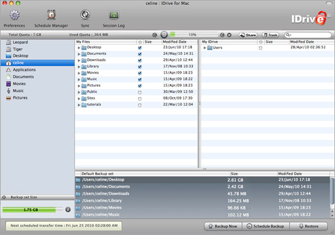The image size is (335, 235).
Task: Uncheck the Desktop folder checkbox
Action: 139,48
